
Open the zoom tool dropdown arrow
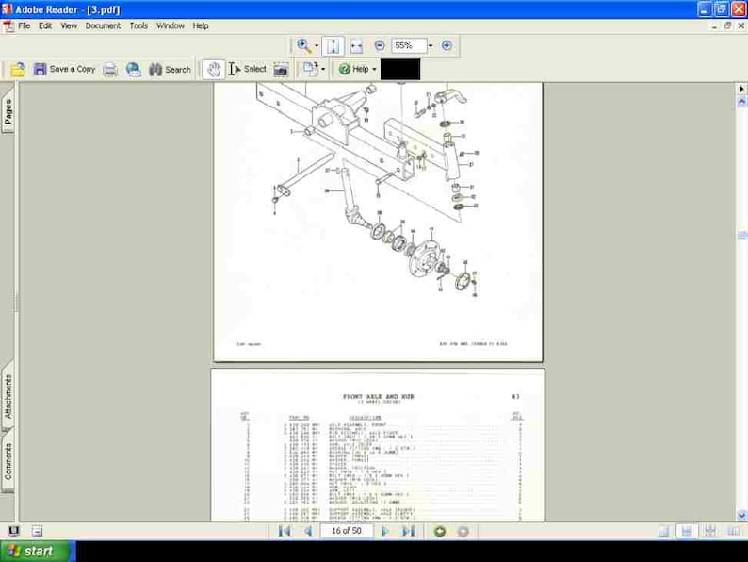[317, 46]
